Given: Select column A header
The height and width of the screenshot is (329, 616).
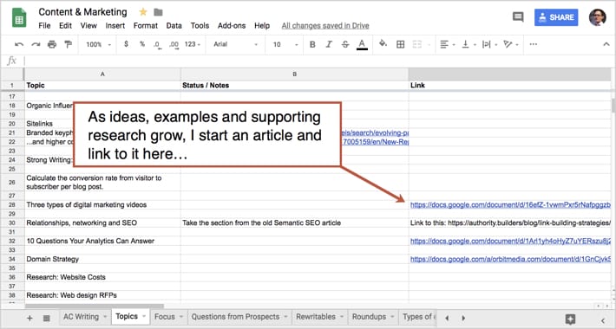Looking at the screenshot, I should tap(102, 74).
